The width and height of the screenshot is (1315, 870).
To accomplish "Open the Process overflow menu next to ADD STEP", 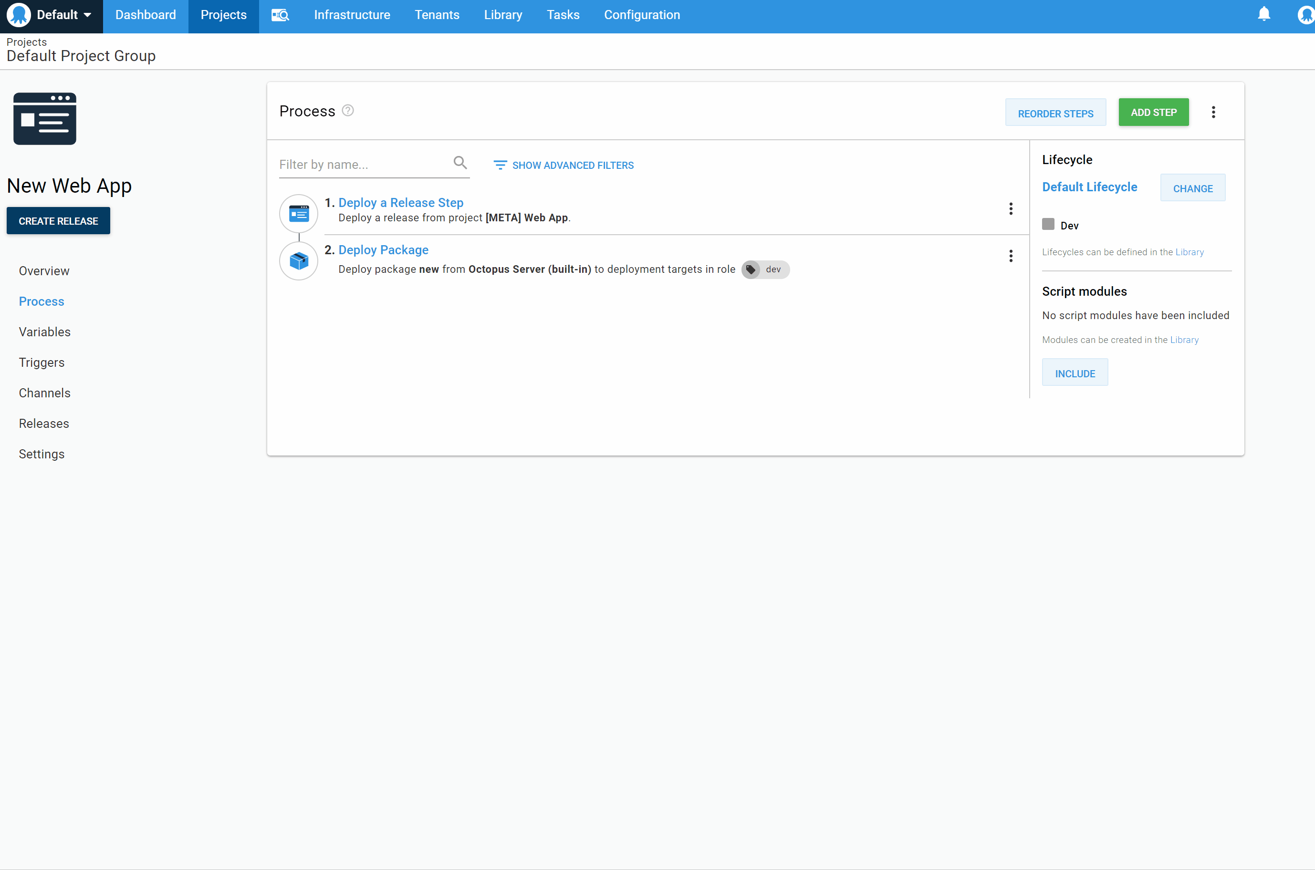I will click(1213, 112).
